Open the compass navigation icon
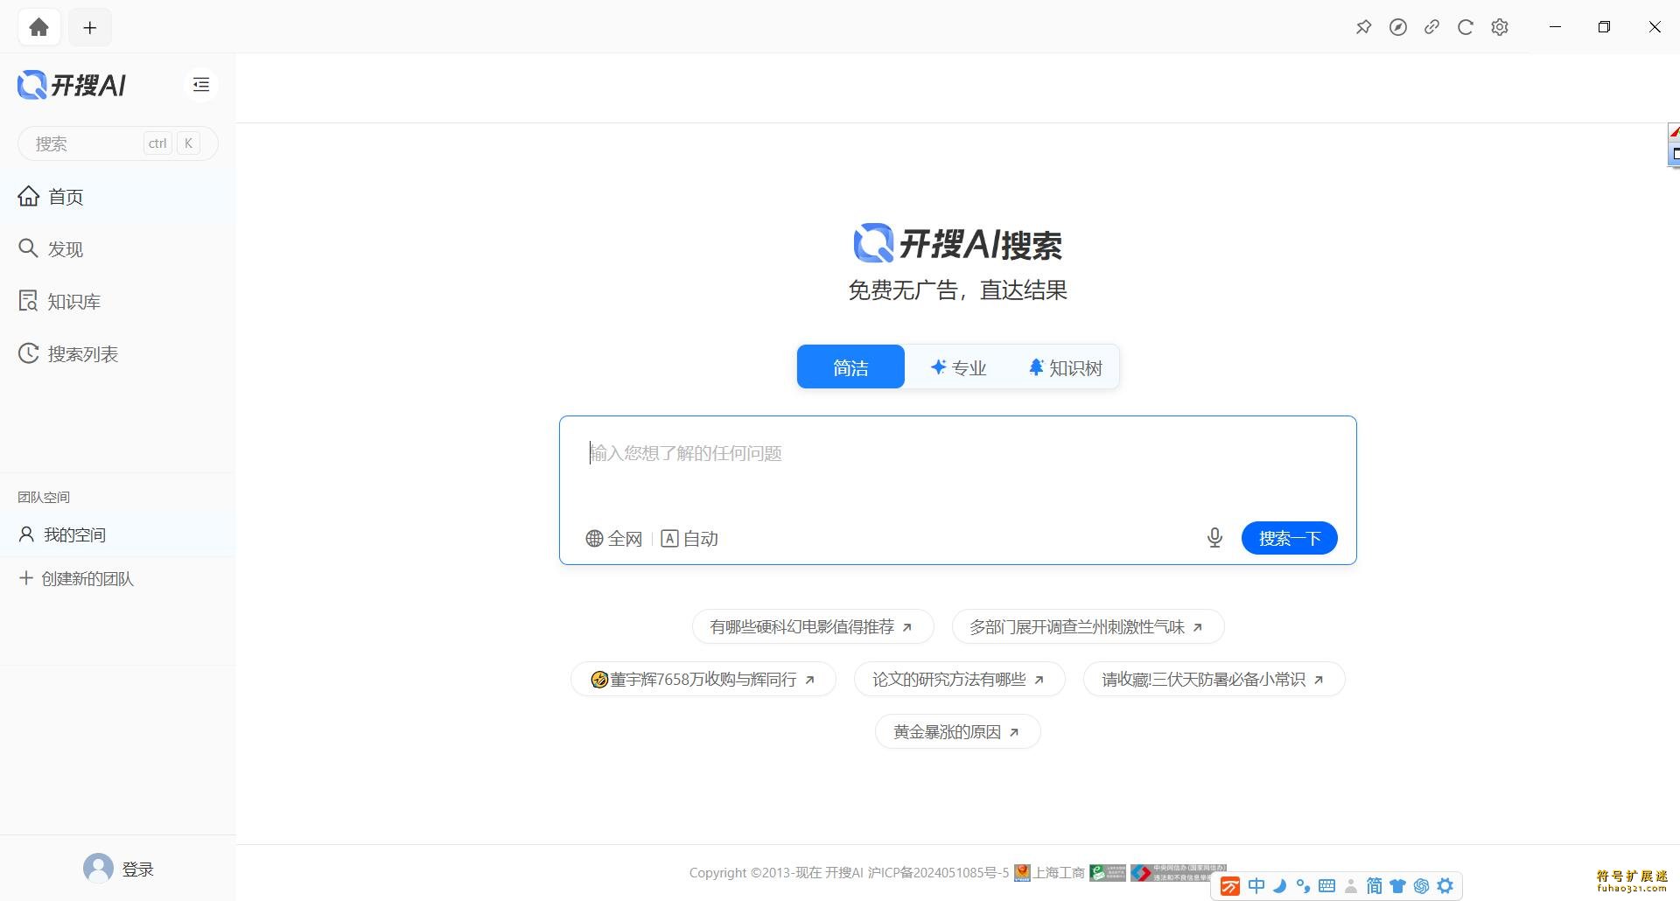This screenshot has width=1680, height=901. (1398, 27)
